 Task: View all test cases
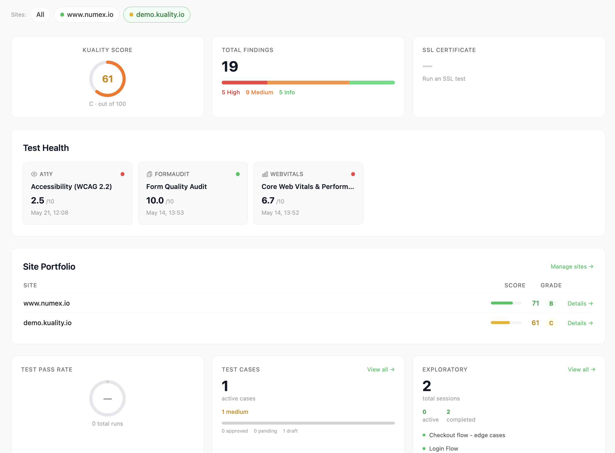381,369
